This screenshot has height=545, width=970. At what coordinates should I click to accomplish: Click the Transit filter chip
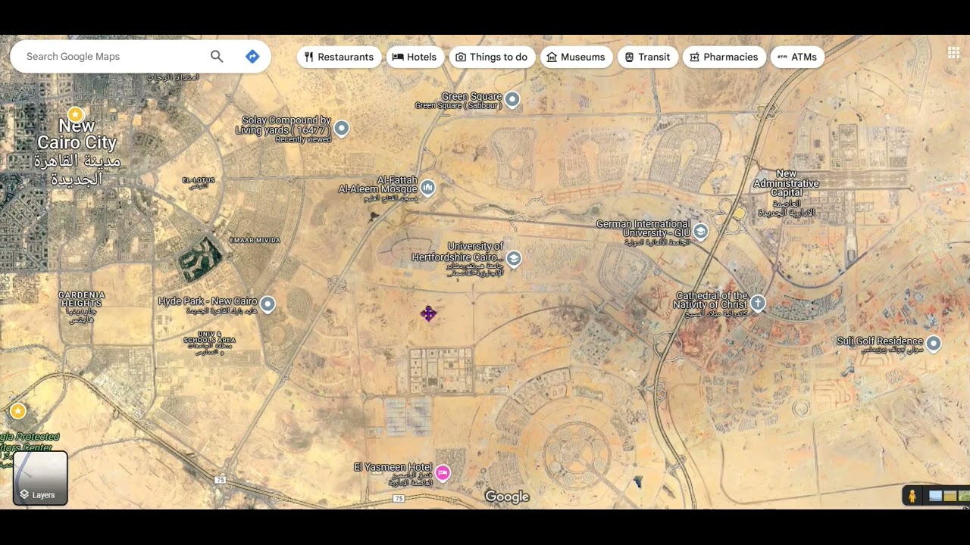pos(648,57)
